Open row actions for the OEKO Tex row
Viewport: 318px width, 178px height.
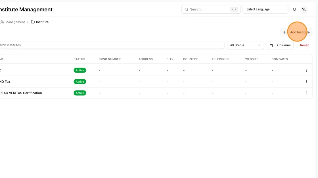[306, 82]
